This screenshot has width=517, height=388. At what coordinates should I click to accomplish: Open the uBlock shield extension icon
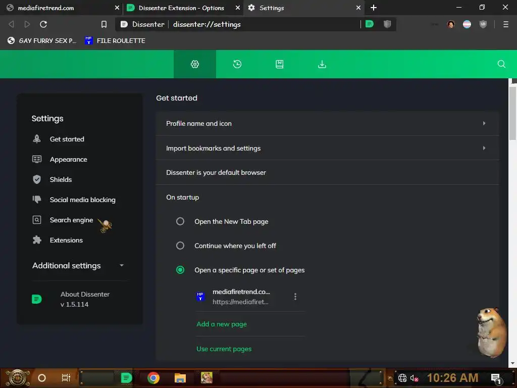pyautogui.click(x=483, y=24)
